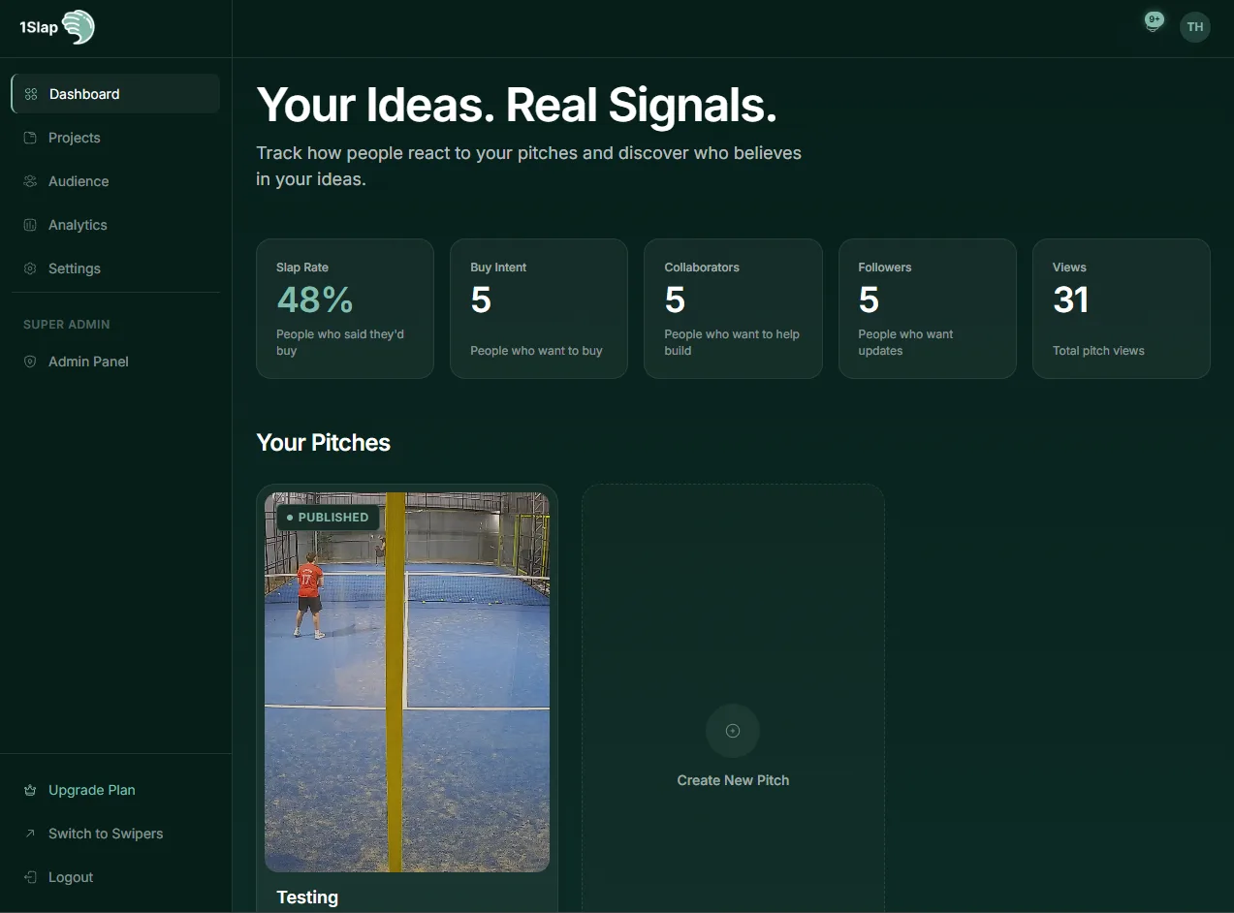This screenshot has width=1234, height=913.
Task: Open Settings from the sidebar
Action: [x=115, y=268]
